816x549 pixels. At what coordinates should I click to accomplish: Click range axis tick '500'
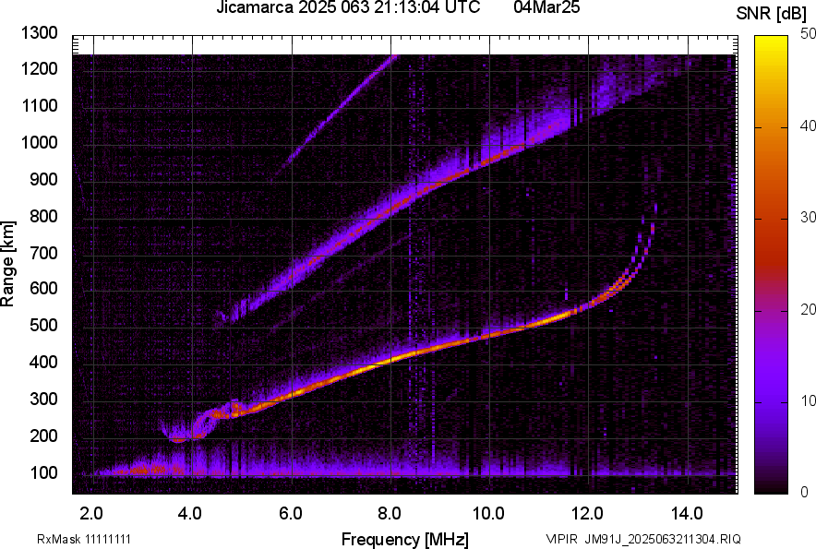click(43, 325)
